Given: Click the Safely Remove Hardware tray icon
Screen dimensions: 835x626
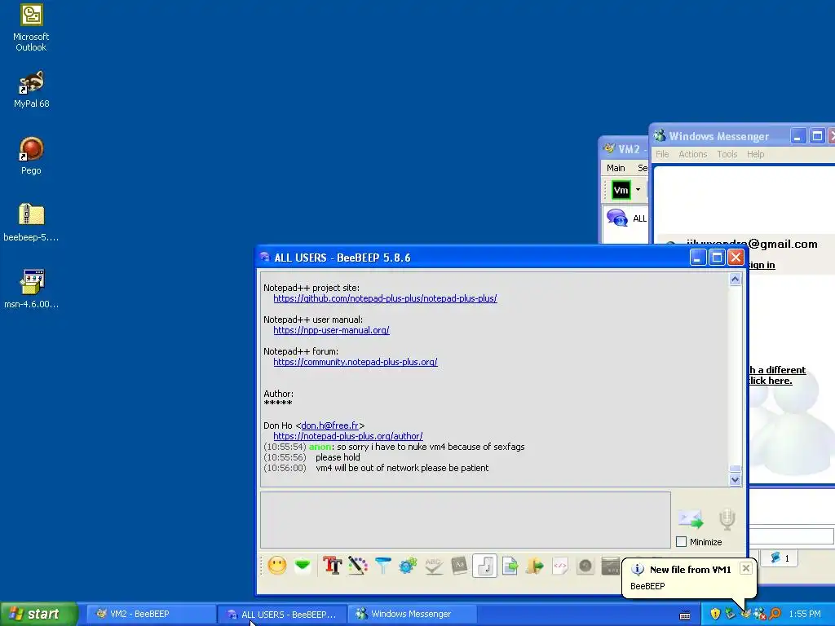Looking at the screenshot, I should (x=730, y=614).
